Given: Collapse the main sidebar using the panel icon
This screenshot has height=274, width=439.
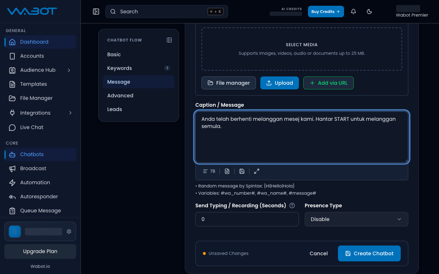Looking at the screenshot, I should click(96, 12).
